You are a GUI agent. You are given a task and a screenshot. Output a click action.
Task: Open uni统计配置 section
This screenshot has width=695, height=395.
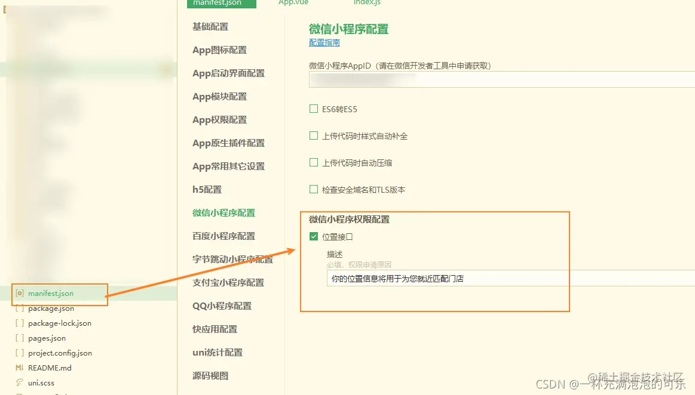[218, 353]
